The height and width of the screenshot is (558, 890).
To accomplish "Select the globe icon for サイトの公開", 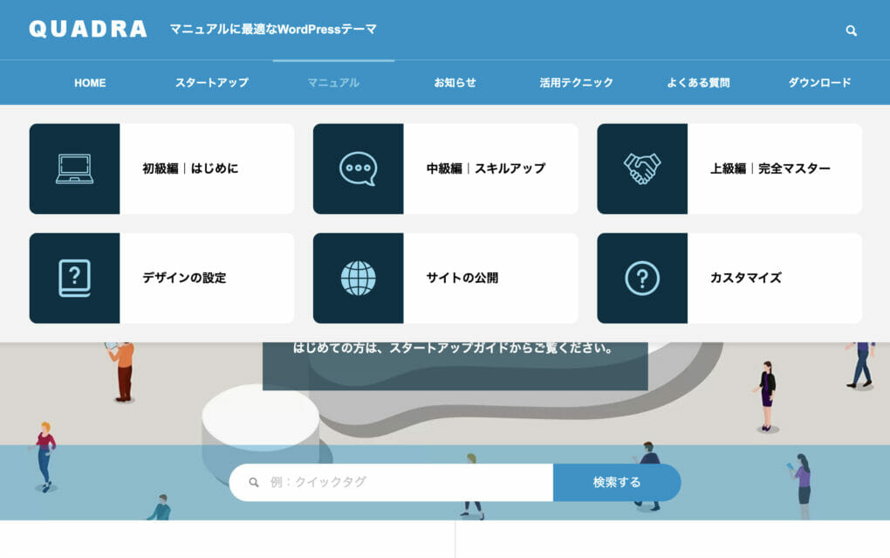I will 358,277.
